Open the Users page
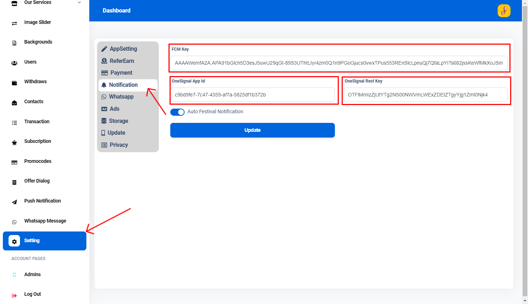 [x=30, y=62]
